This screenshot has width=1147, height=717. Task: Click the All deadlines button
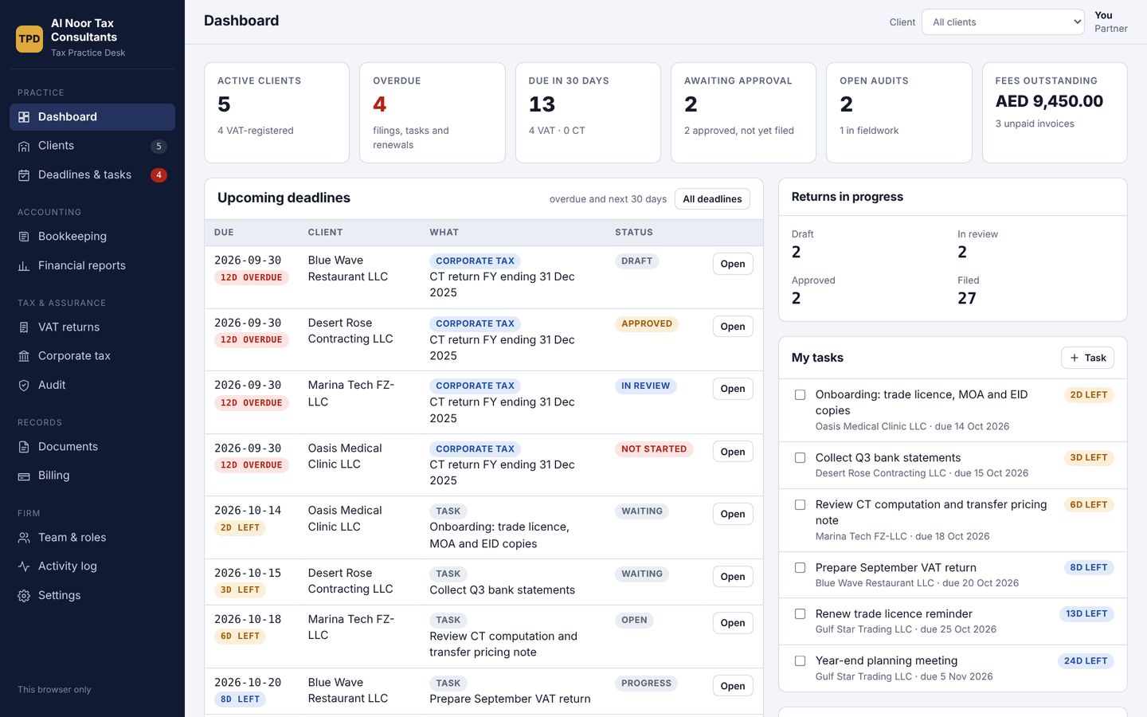[712, 199]
